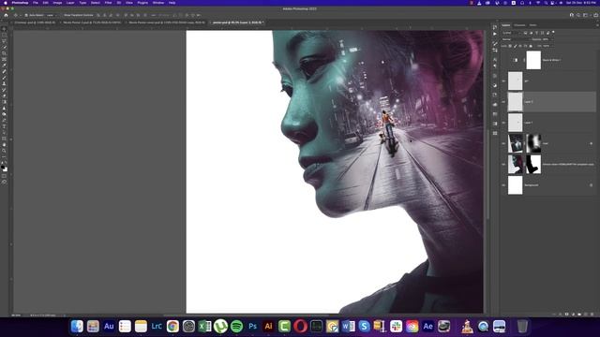Click Add layer mask icon at panel bottom
This screenshot has width=600, height=337.
click(x=566, y=315)
